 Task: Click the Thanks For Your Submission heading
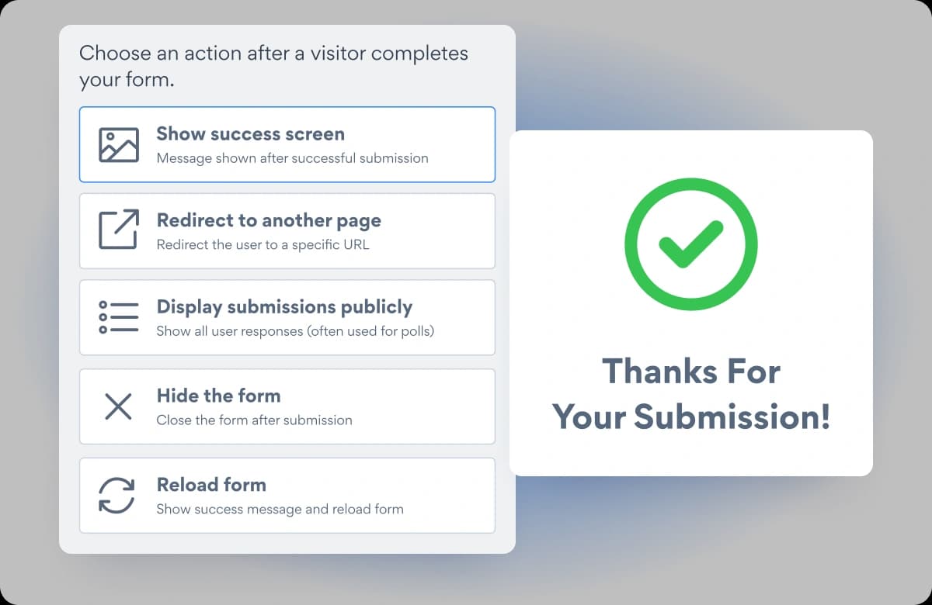(691, 394)
